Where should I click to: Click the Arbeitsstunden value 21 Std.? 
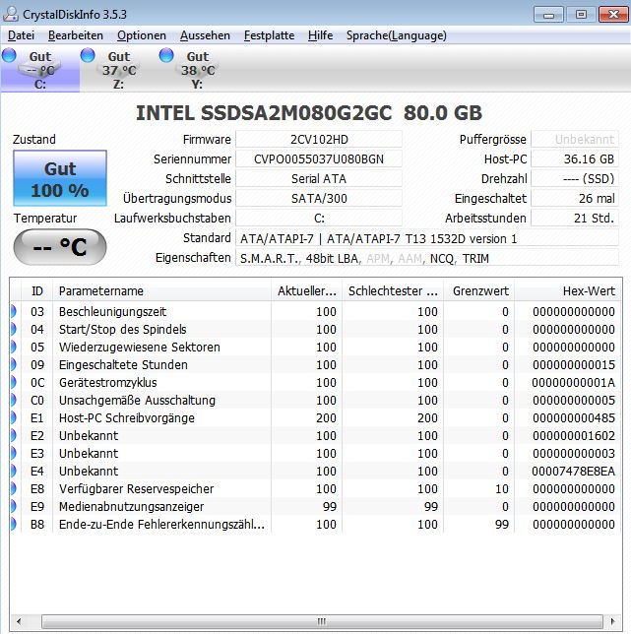575,219
